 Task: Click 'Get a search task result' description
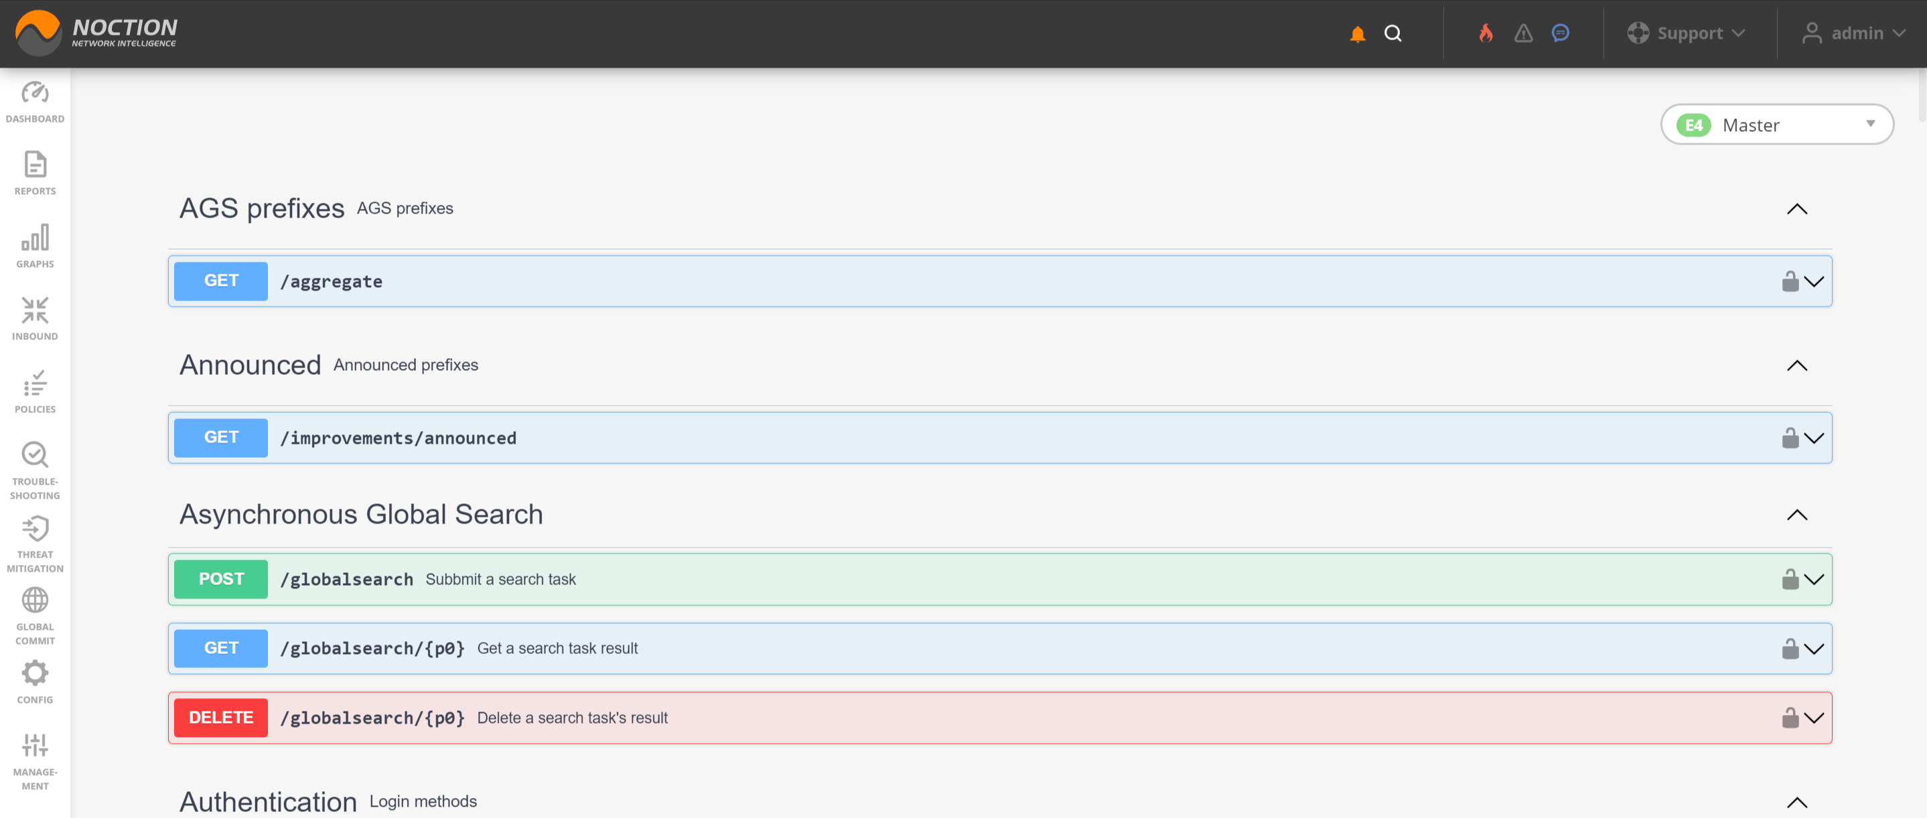coord(557,648)
